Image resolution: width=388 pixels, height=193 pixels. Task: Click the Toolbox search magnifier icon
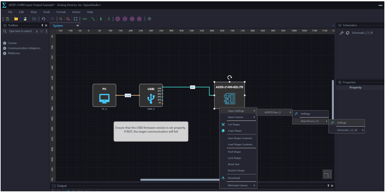pos(5,31)
